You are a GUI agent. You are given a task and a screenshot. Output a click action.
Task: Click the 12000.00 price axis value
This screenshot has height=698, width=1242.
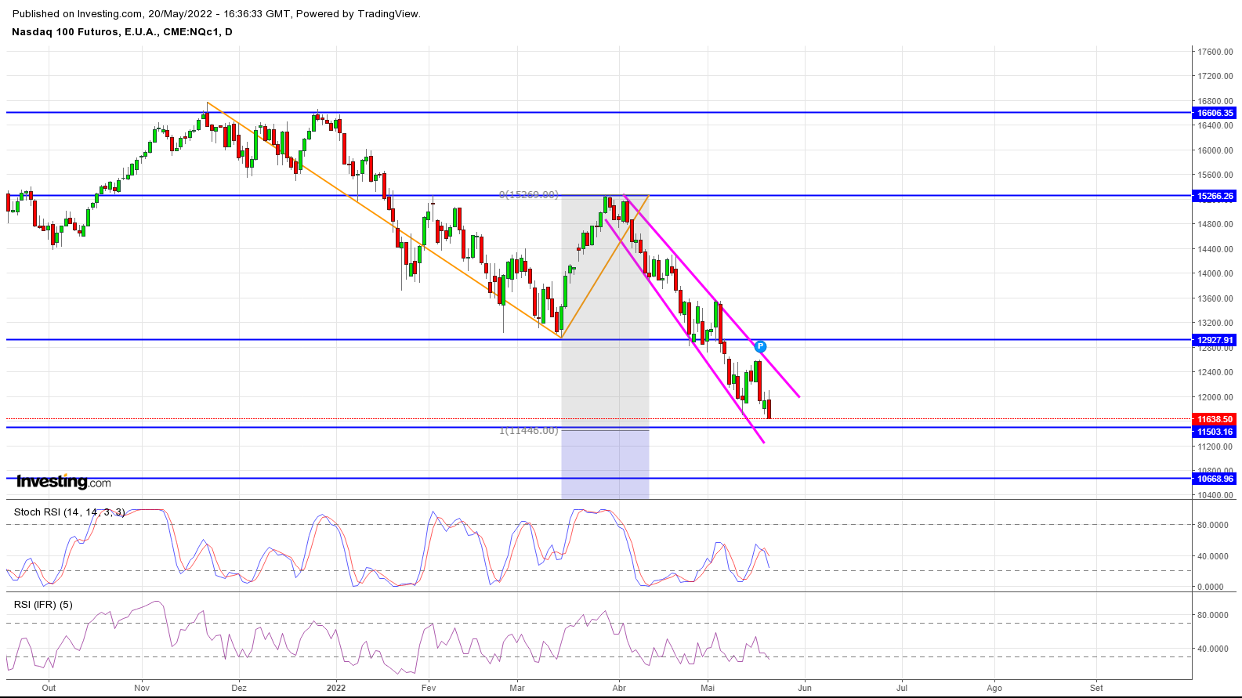coord(1215,397)
